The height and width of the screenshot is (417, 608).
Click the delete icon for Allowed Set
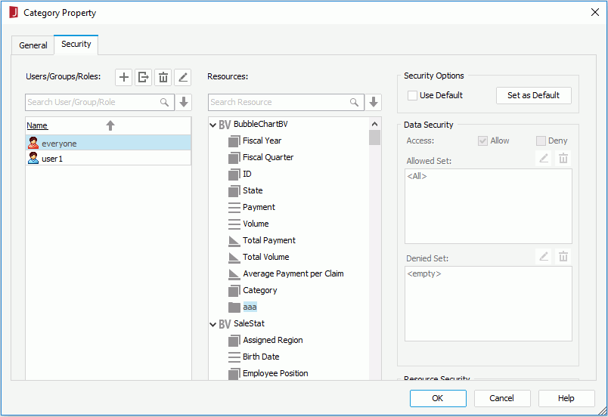(x=563, y=159)
